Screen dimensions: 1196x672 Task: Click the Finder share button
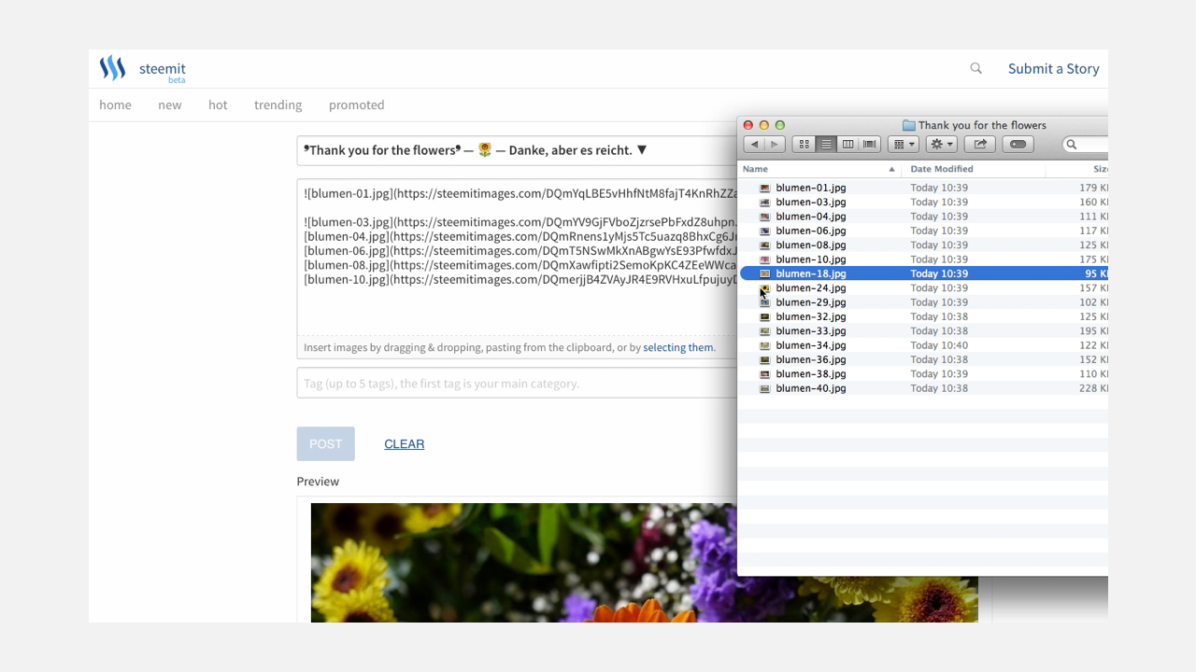979,145
